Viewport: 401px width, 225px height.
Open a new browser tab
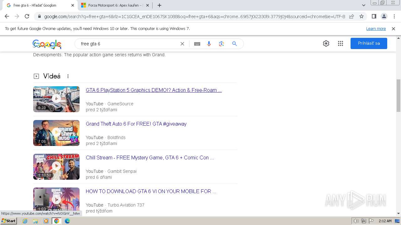[159, 5]
